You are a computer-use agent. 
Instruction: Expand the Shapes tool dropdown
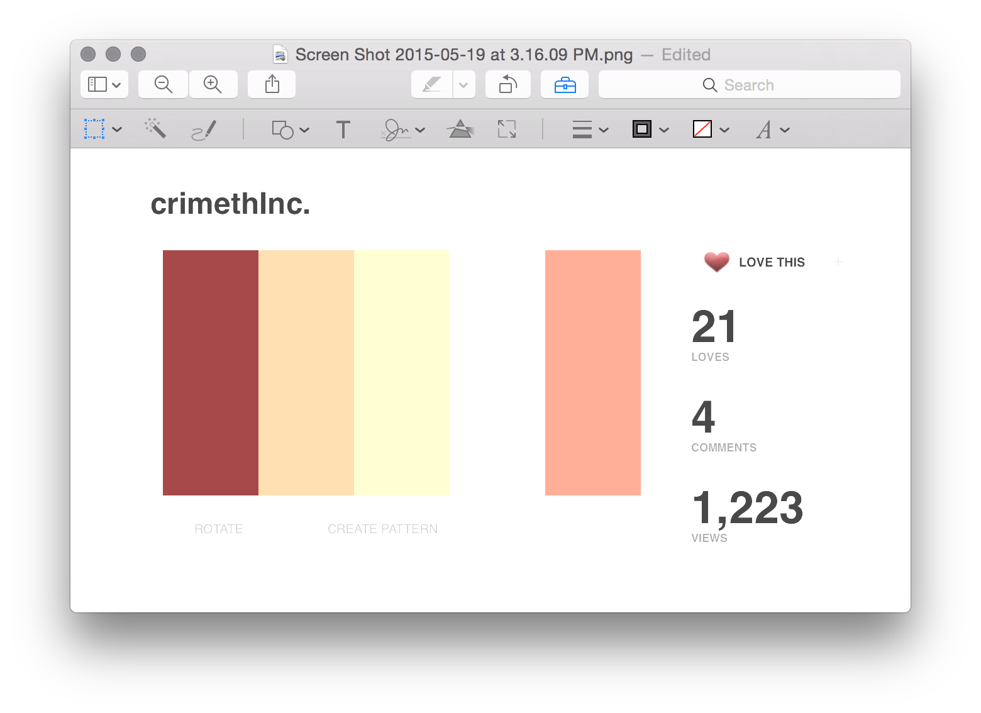[x=290, y=130]
